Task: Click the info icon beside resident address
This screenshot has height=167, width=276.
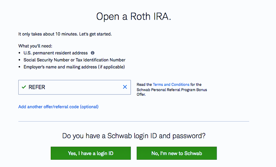Action: (x=92, y=53)
